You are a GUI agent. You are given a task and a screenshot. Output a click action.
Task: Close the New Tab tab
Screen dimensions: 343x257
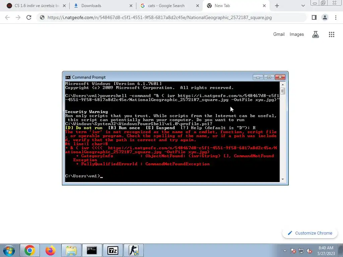click(264, 6)
